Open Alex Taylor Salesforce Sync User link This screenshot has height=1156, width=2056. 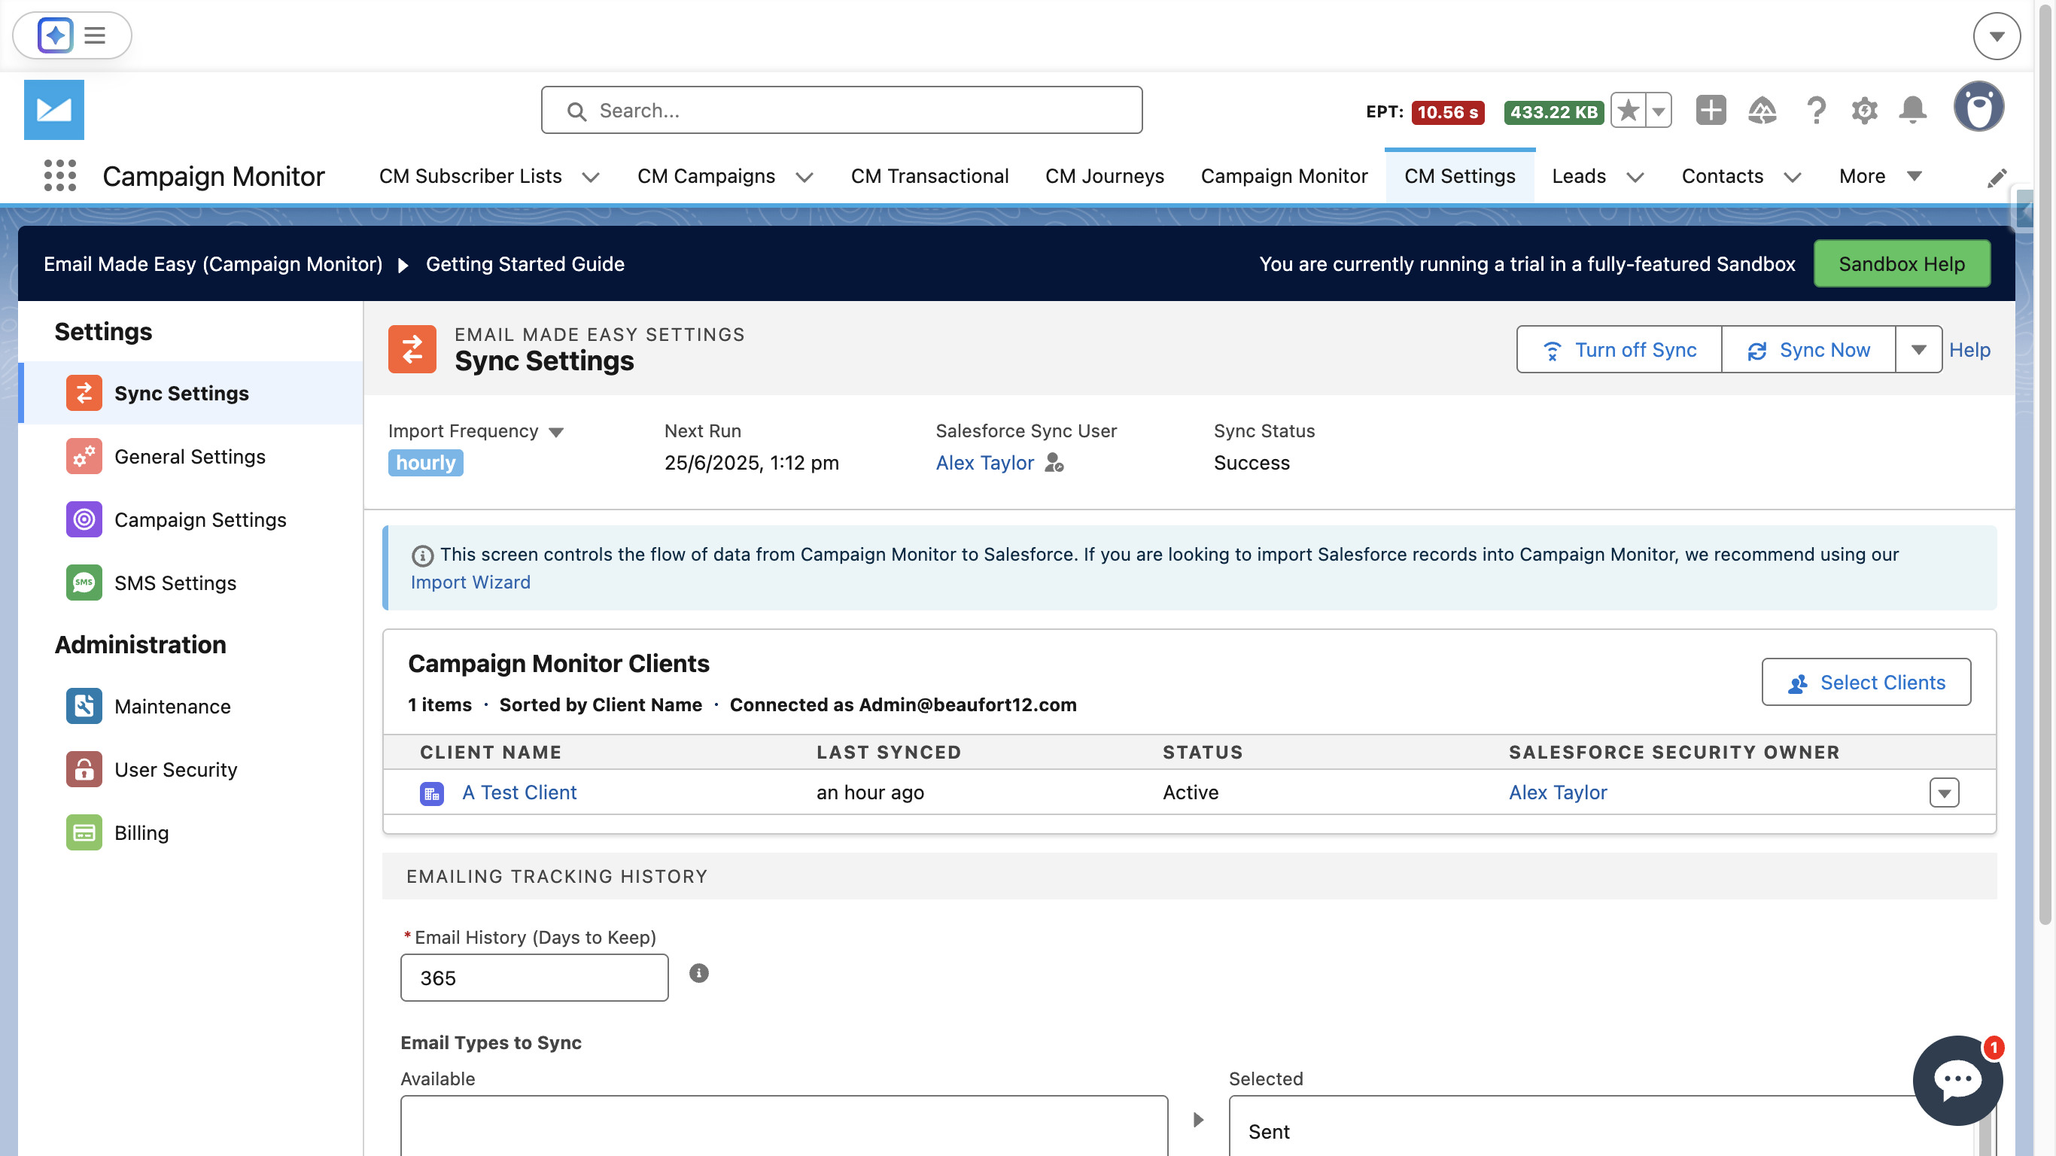[984, 462]
